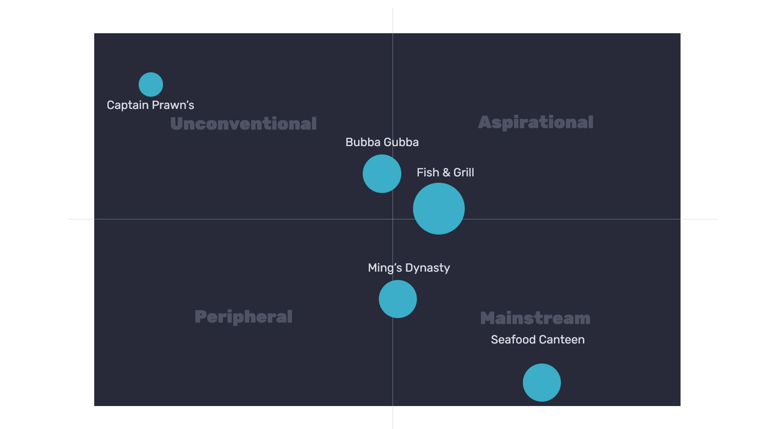
Task: Click the horizontal axis line right of chart
Action: click(x=699, y=219)
